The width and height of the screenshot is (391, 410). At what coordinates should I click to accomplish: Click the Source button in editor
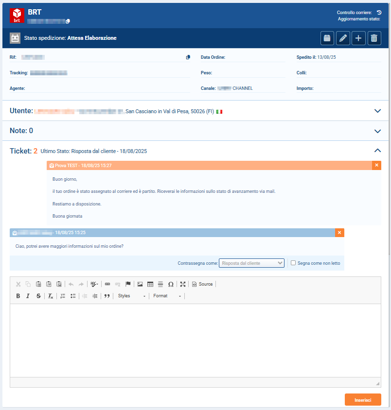[202, 284]
